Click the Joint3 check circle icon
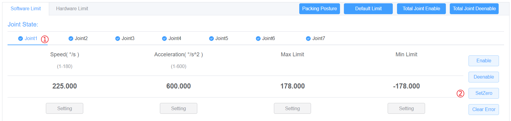 point(118,39)
